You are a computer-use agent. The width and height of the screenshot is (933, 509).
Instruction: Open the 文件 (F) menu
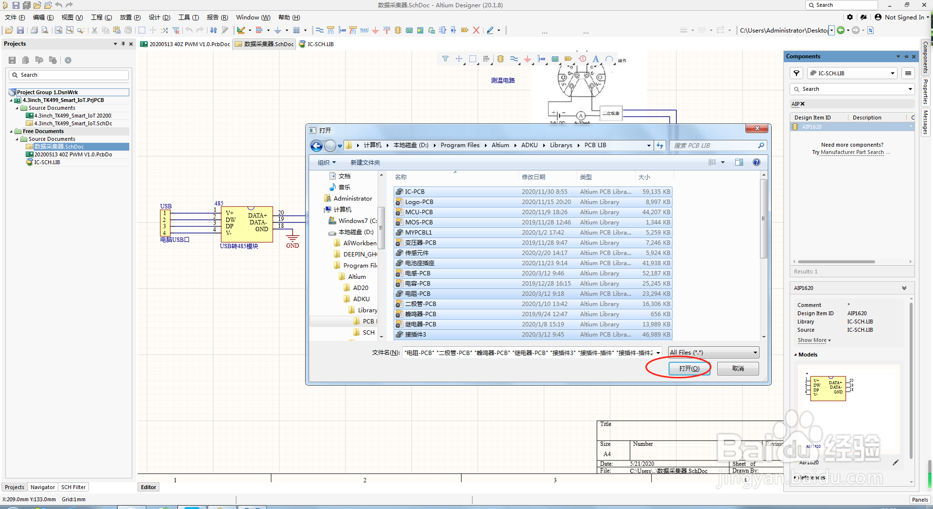click(x=15, y=17)
